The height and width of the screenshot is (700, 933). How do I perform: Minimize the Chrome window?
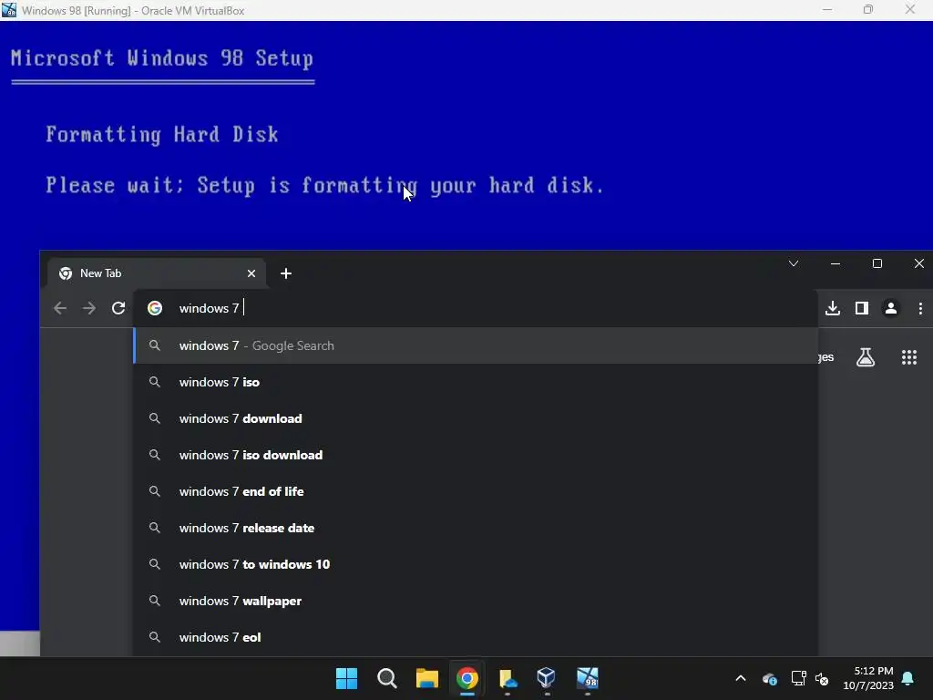pyautogui.click(x=836, y=263)
